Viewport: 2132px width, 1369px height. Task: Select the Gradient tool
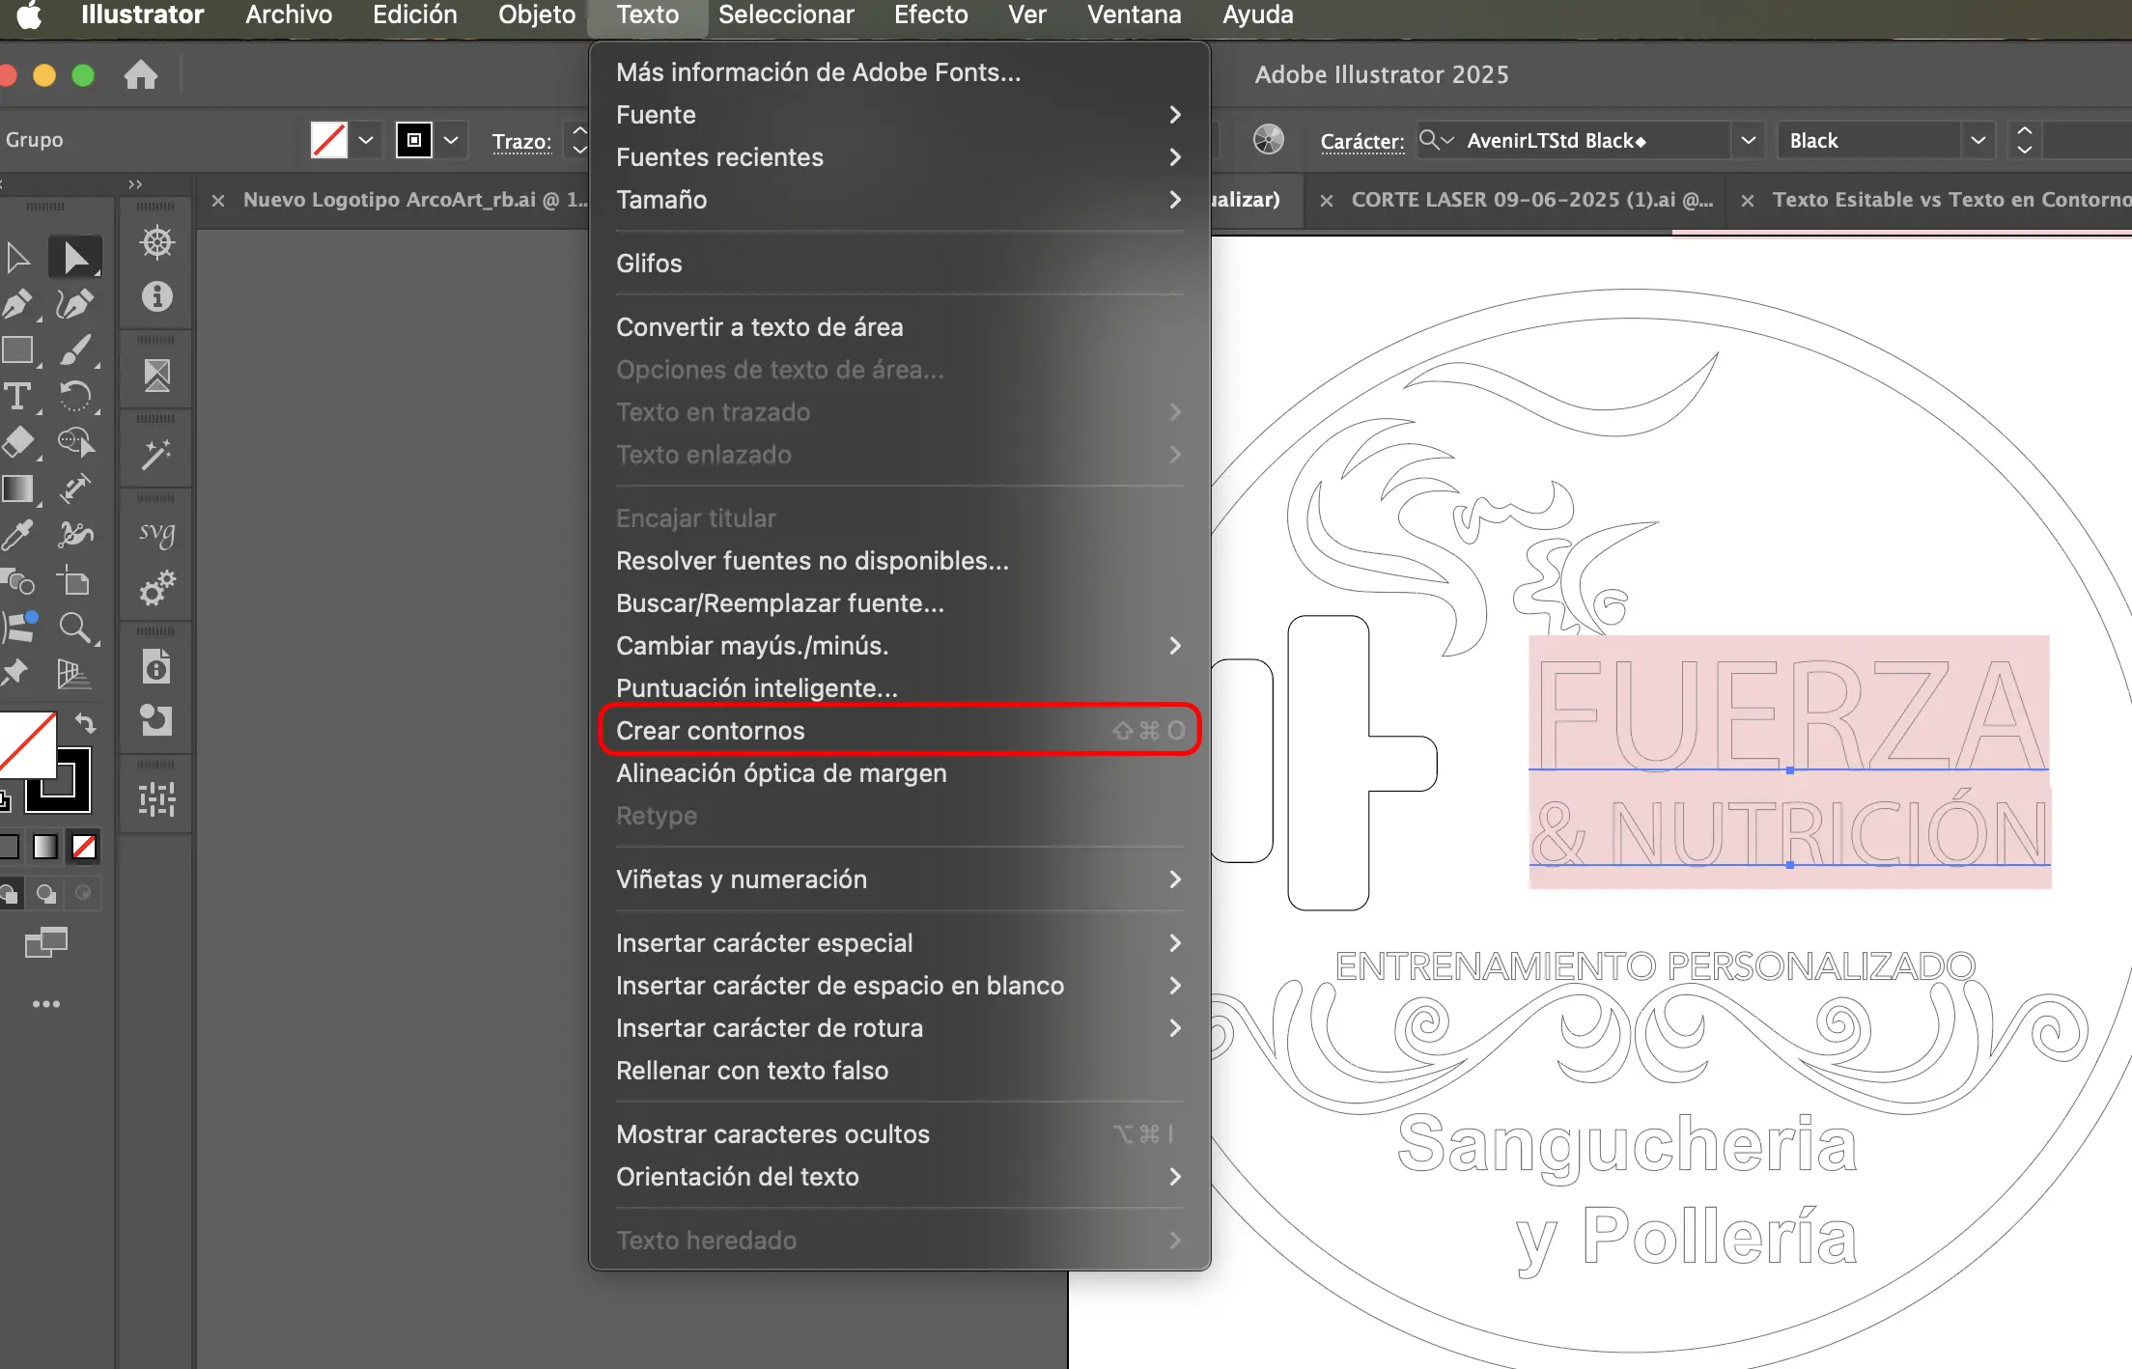17,489
